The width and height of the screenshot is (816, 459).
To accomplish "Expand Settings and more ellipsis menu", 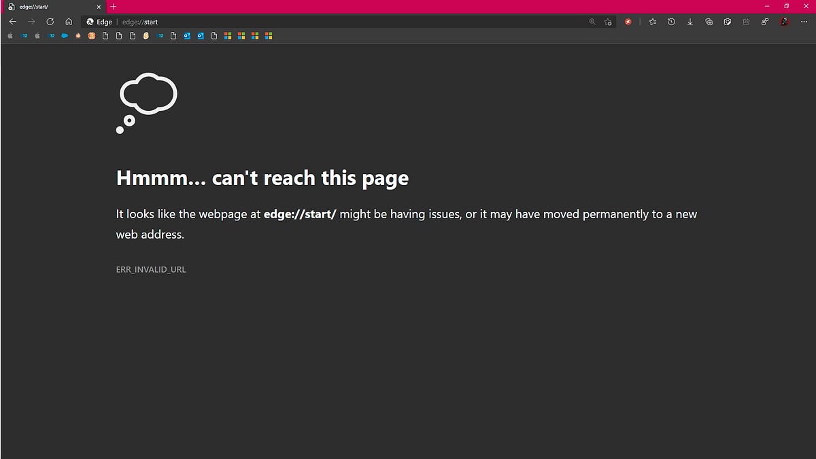I will point(804,22).
